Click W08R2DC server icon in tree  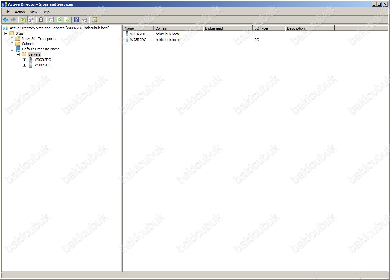pos(31,65)
